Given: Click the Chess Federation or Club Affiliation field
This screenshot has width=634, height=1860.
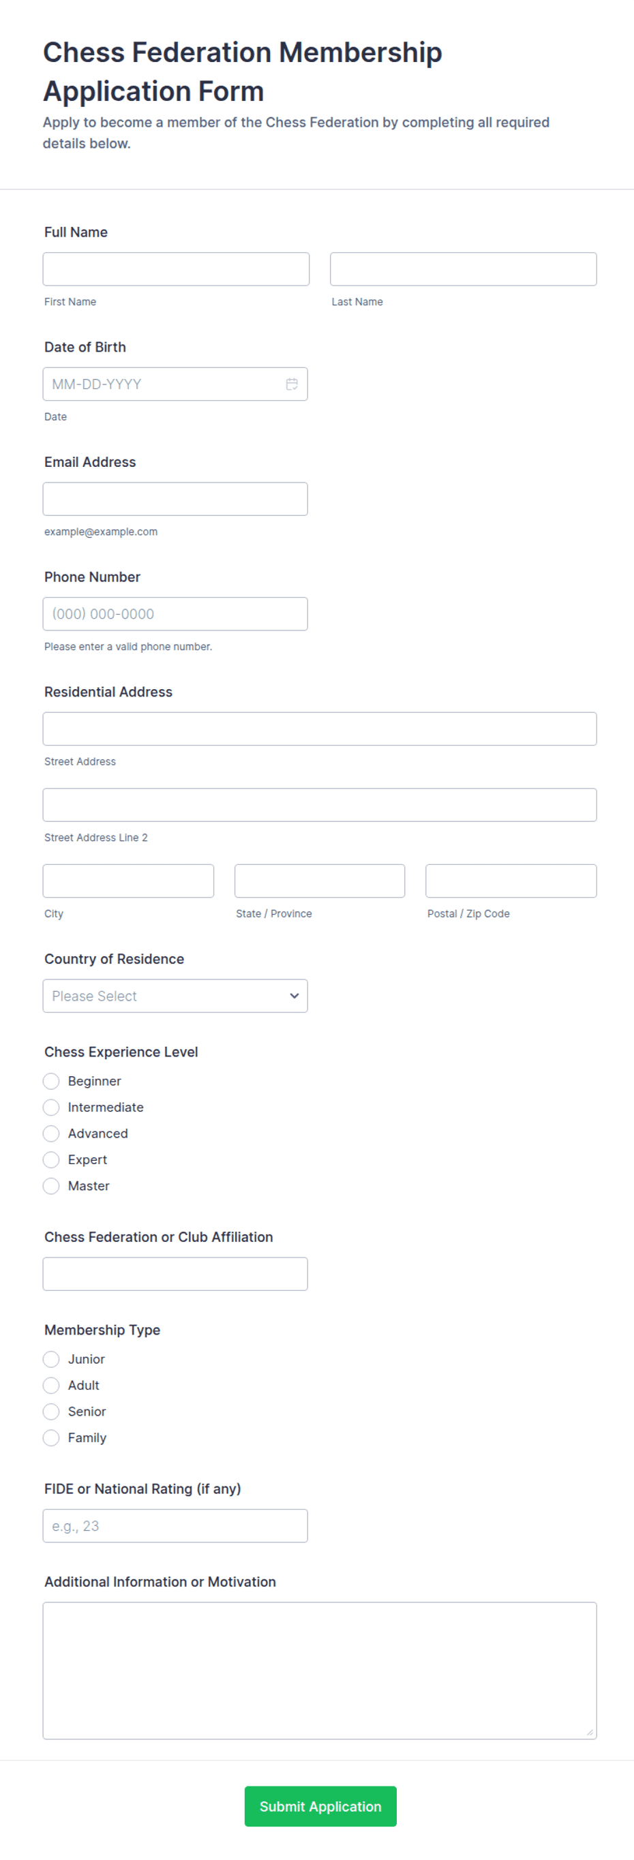Looking at the screenshot, I should (x=175, y=1274).
